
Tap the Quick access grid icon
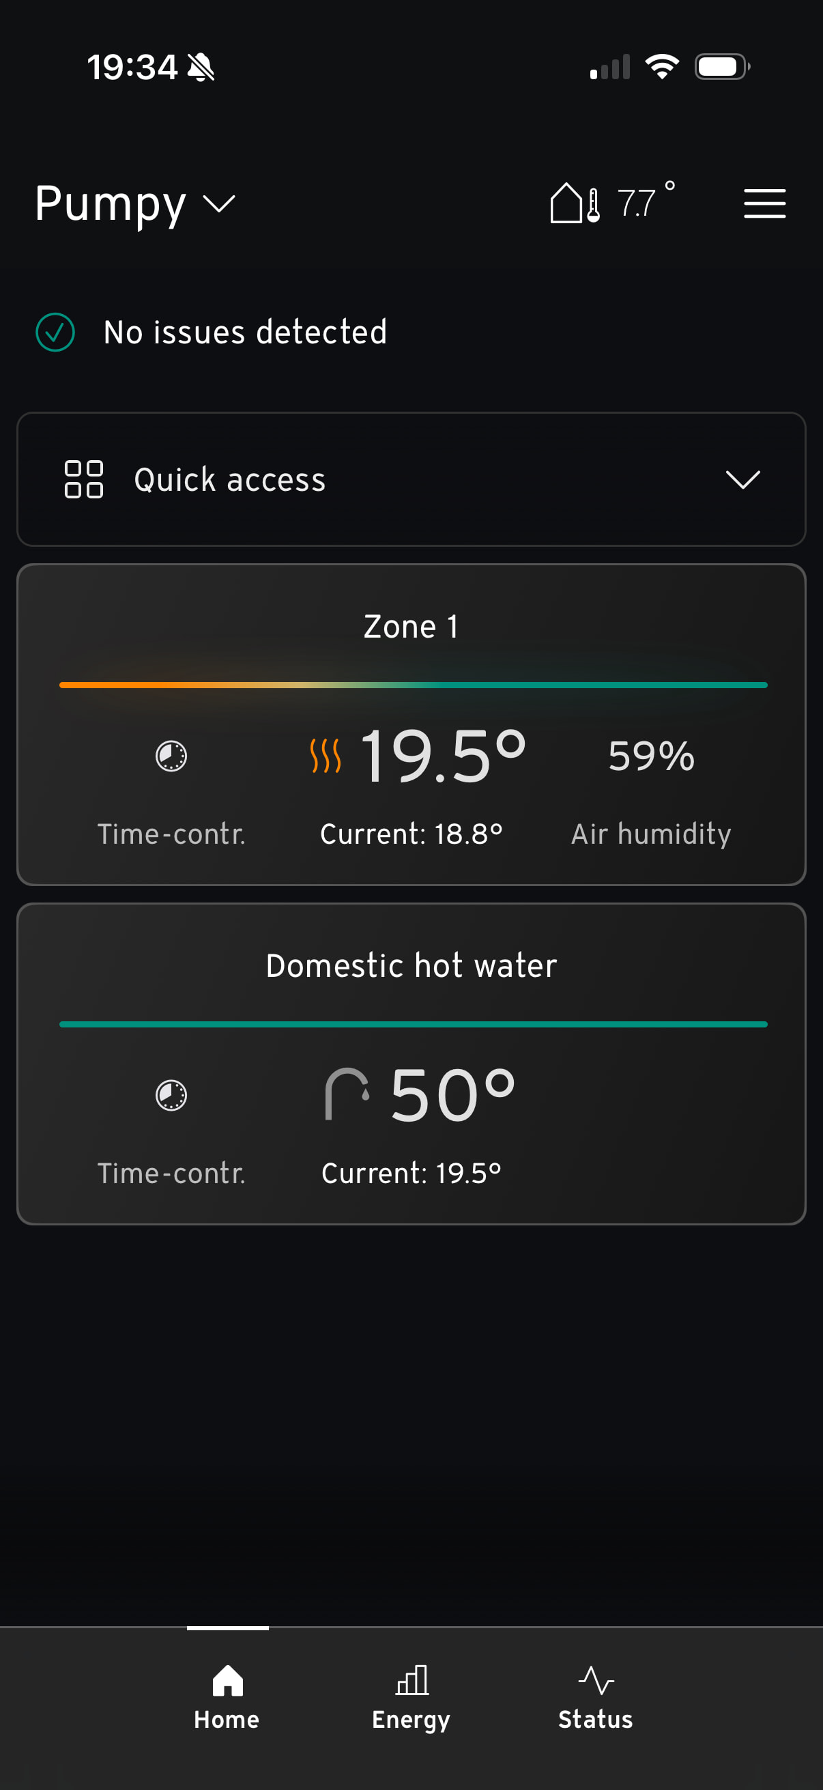(83, 479)
